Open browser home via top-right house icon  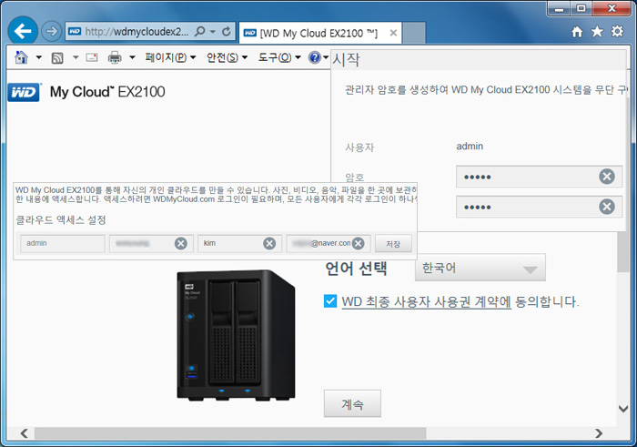[577, 32]
